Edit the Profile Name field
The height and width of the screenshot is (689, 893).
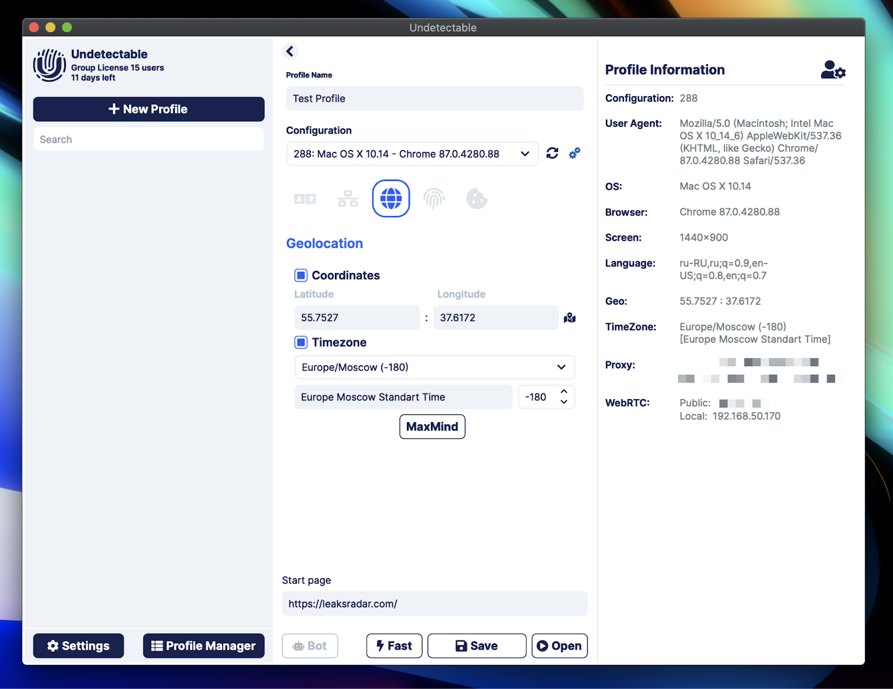click(x=435, y=98)
